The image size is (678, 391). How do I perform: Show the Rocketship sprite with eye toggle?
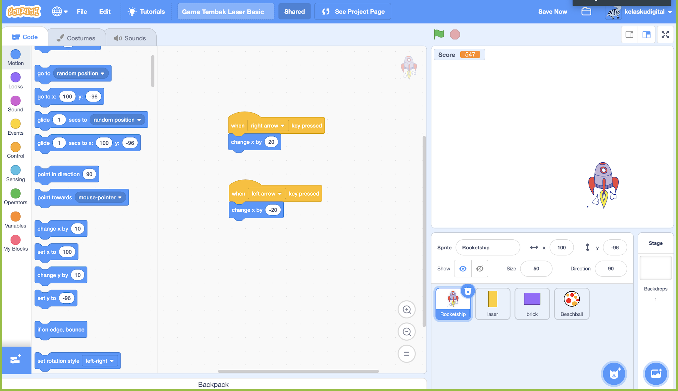[462, 269]
